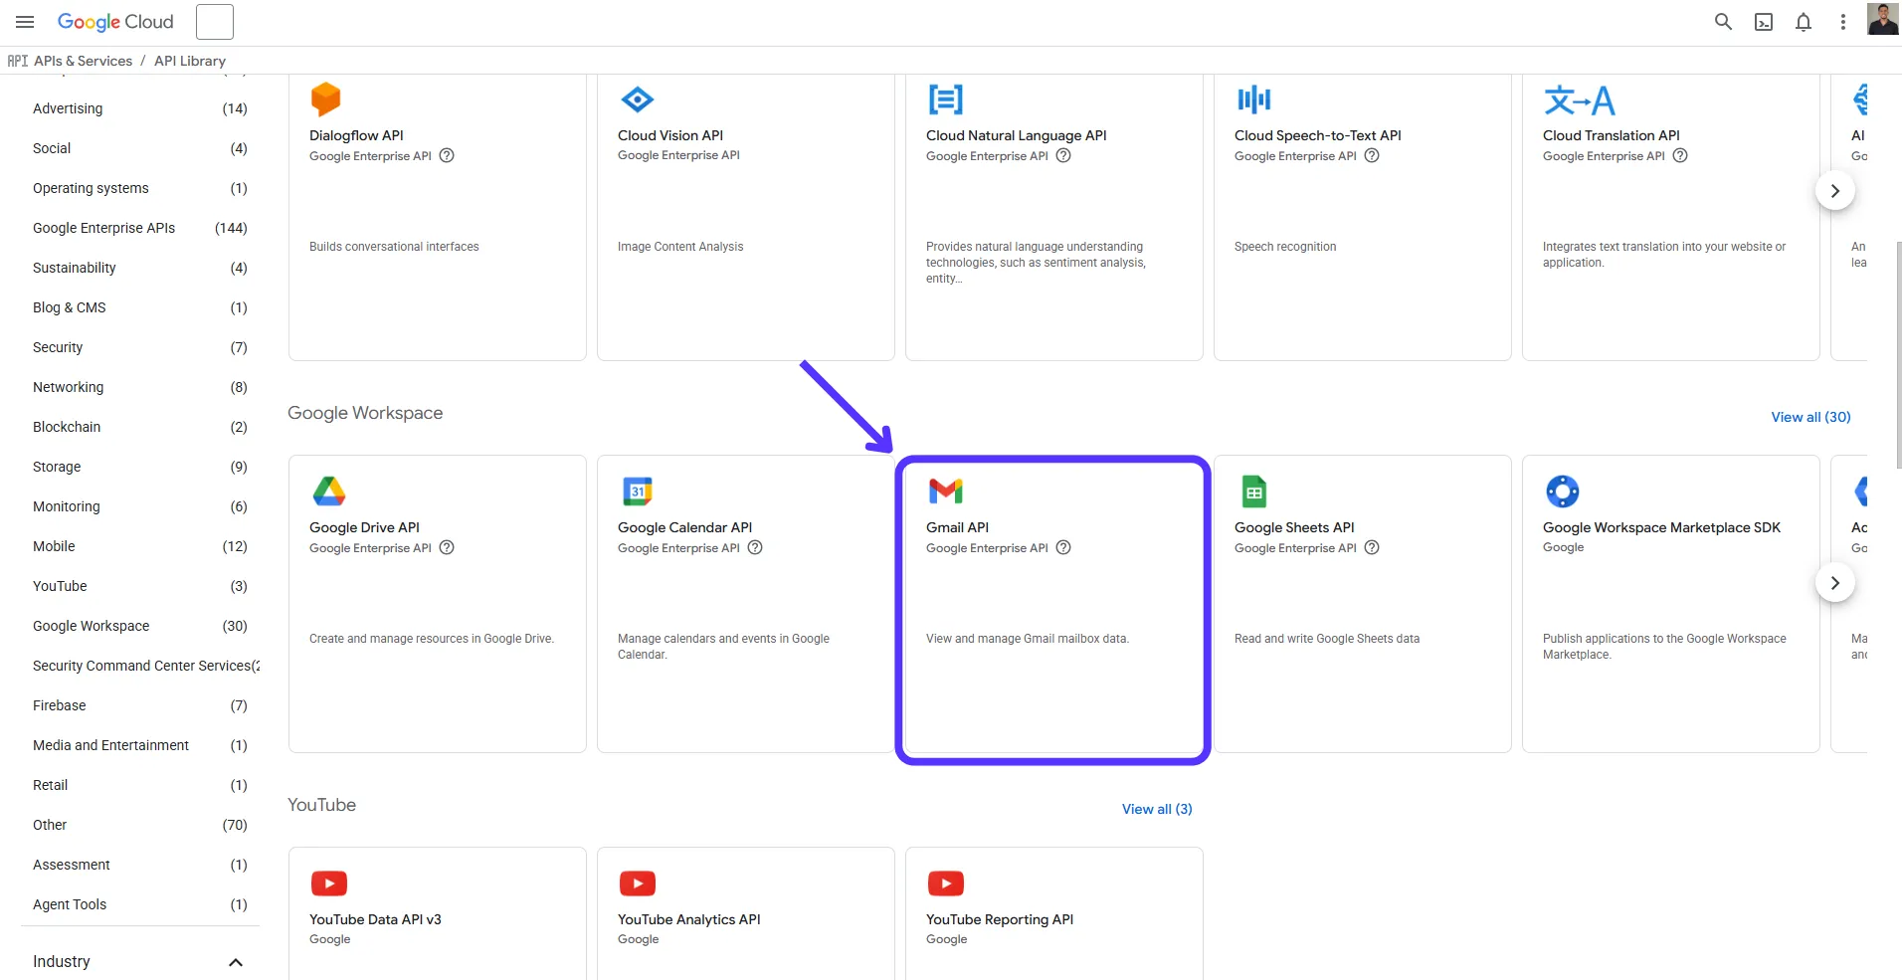Activate the Cloud Shell terminal icon

[1764, 22]
